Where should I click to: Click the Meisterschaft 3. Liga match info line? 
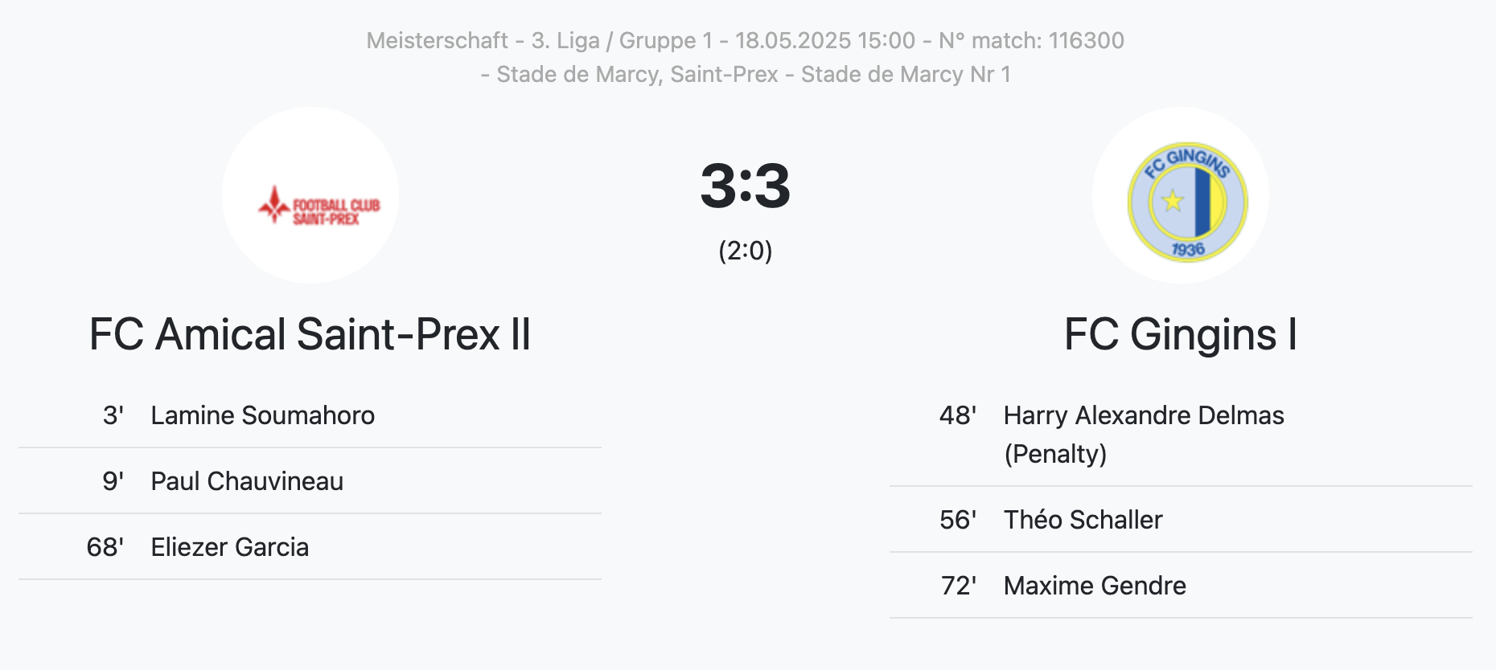(x=746, y=40)
